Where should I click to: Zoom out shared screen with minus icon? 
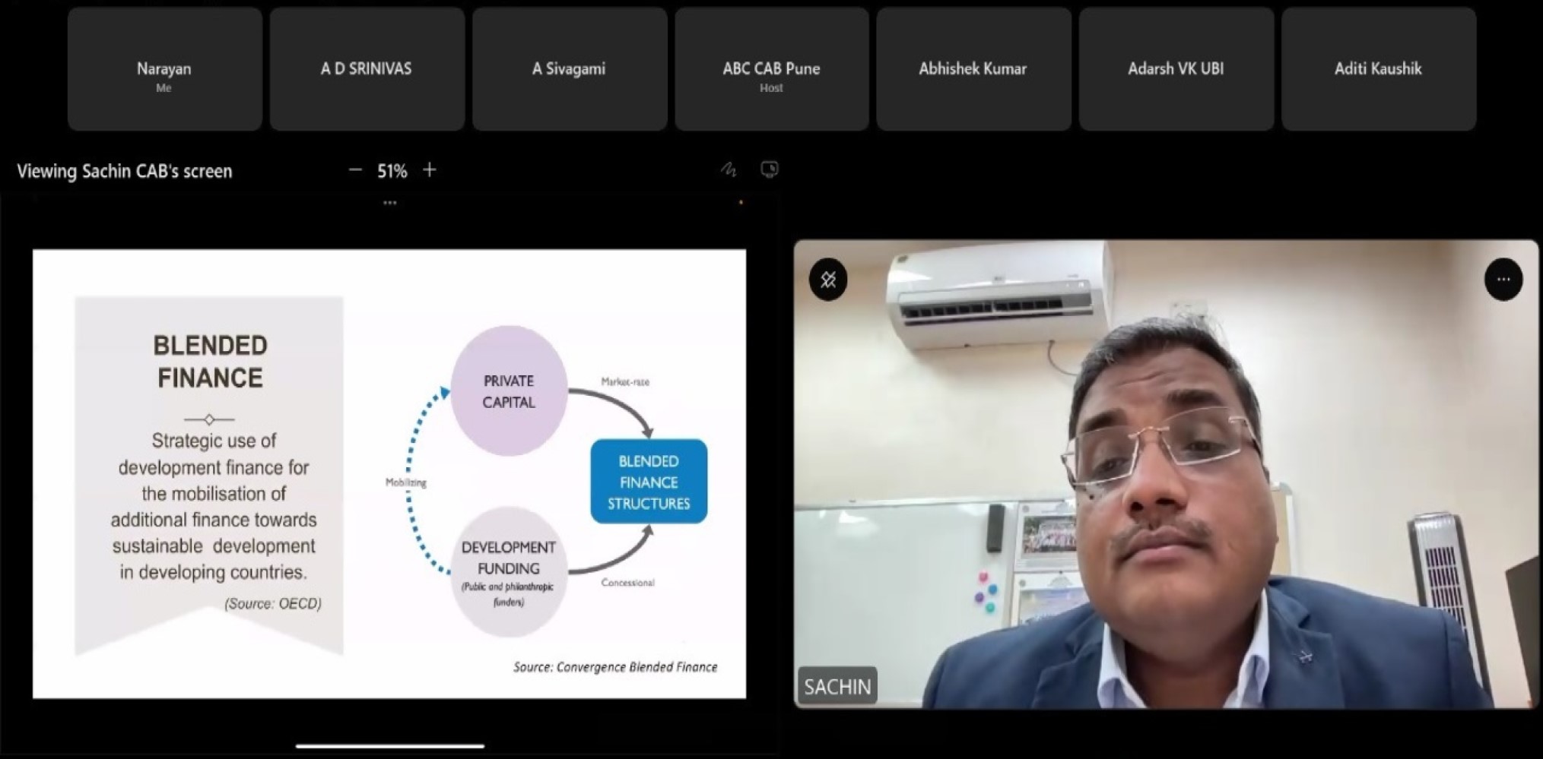(x=355, y=170)
